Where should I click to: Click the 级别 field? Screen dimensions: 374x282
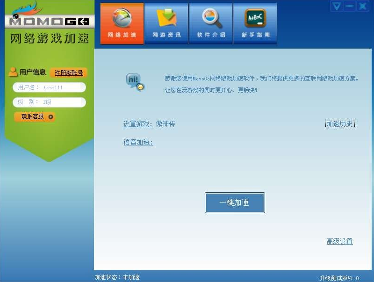[49, 102]
